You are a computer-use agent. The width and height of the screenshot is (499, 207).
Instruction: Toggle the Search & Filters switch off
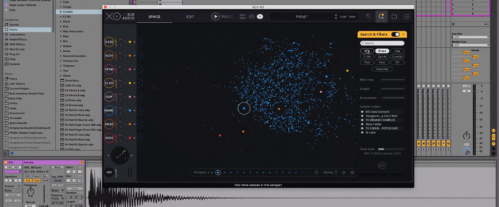tap(395, 34)
